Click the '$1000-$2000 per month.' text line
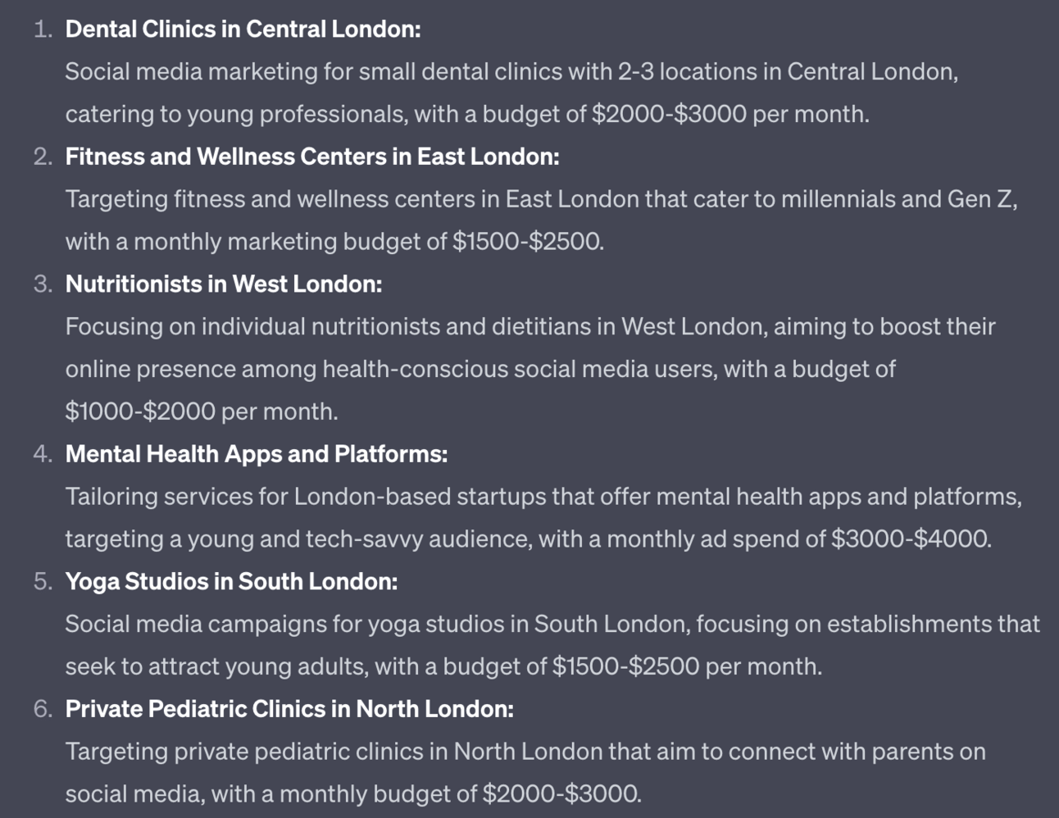This screenshot has width=1059, height=818. [202, 411]
